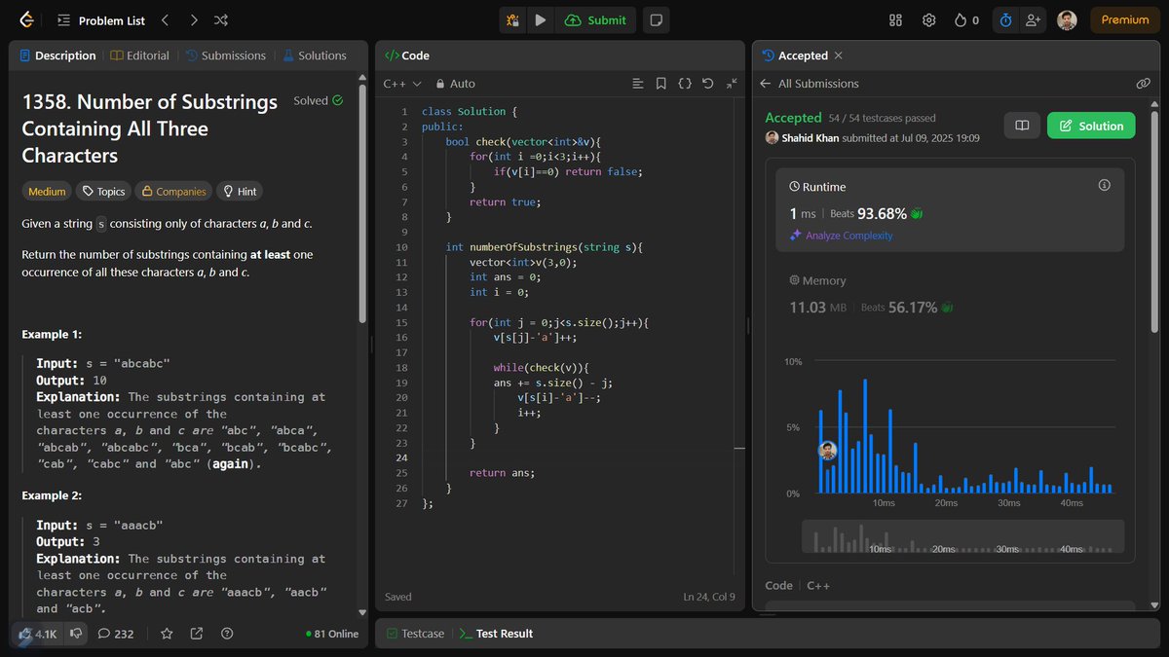Pick a random problem shuffle icon
The height and width of the screenshot is (657, 1169).
221,19
